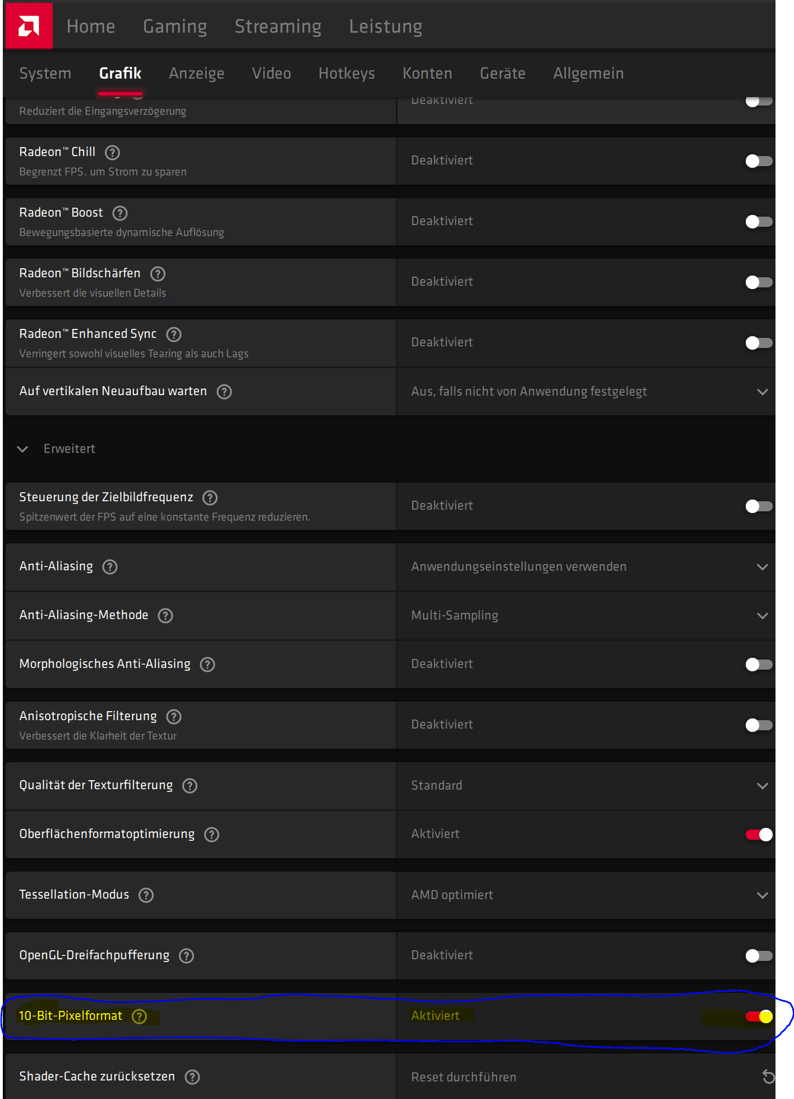Open help icon for 10-Bit-Pixelformat
The image size is (794, 1099).
[x=139, y=1016]
